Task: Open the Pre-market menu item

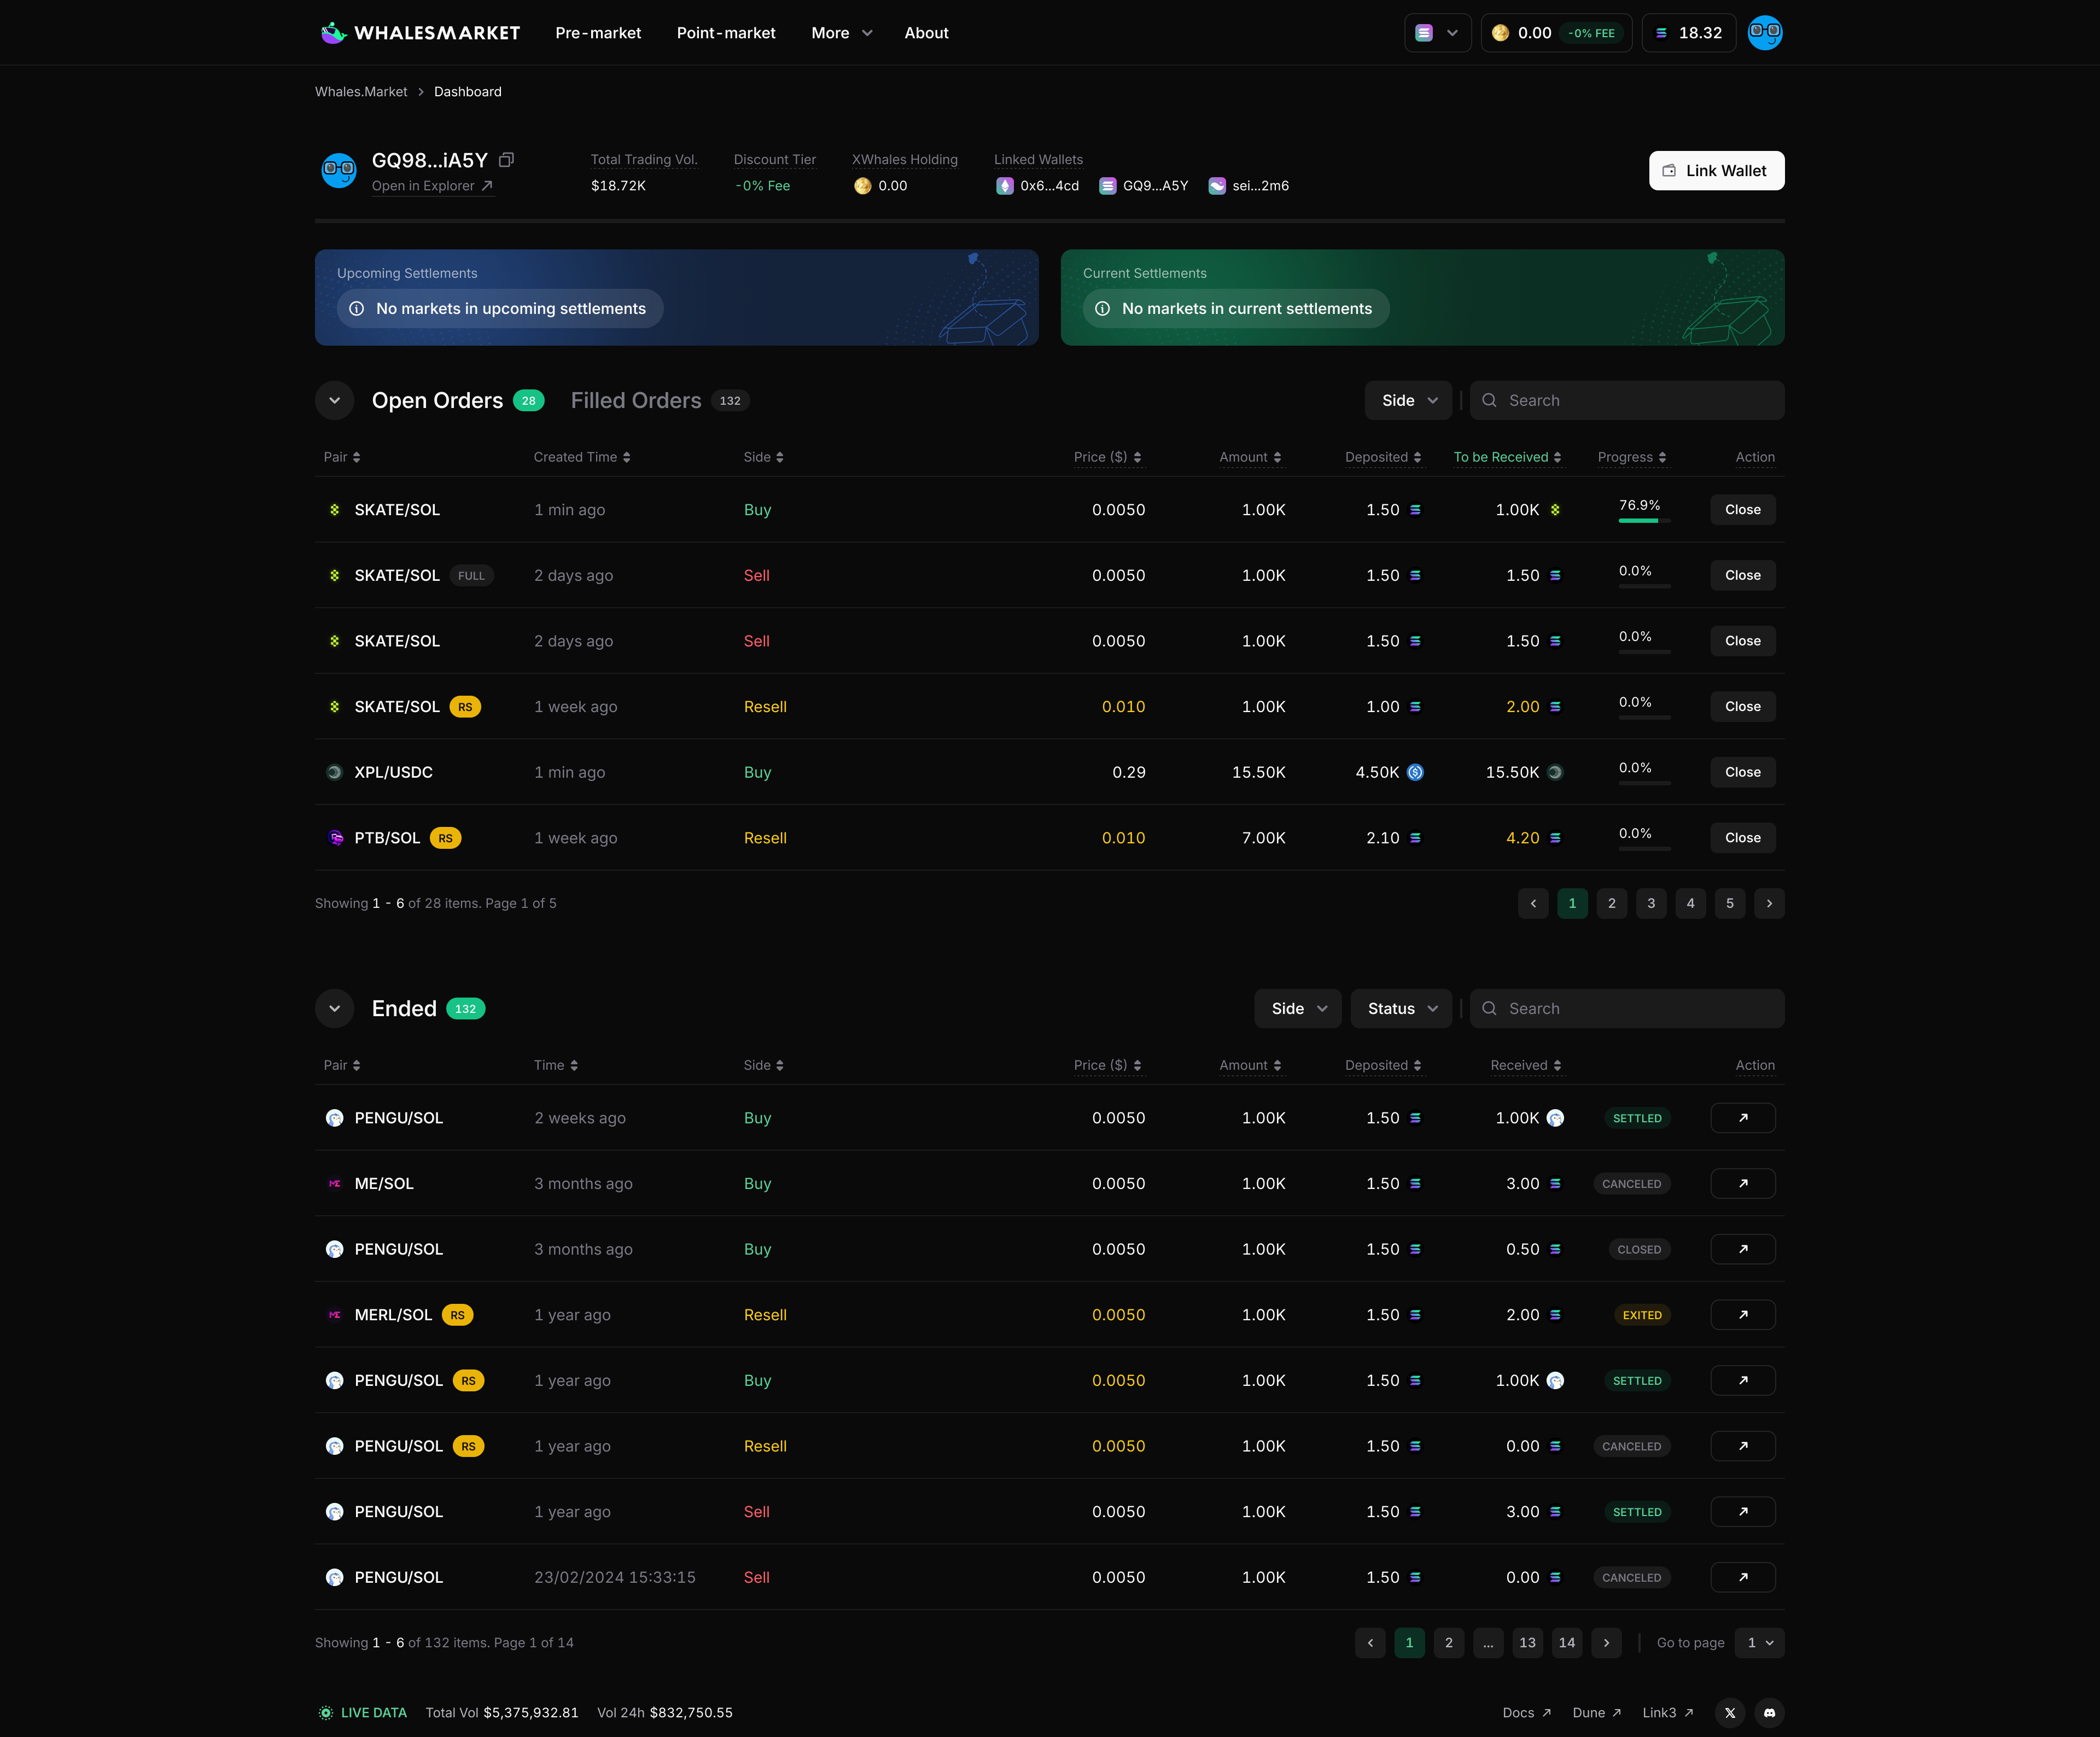Action: pos(598,33)
